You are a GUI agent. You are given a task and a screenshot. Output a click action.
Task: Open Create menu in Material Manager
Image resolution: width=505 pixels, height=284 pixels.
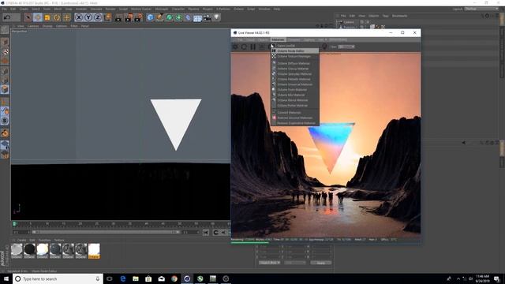point(21,240)
